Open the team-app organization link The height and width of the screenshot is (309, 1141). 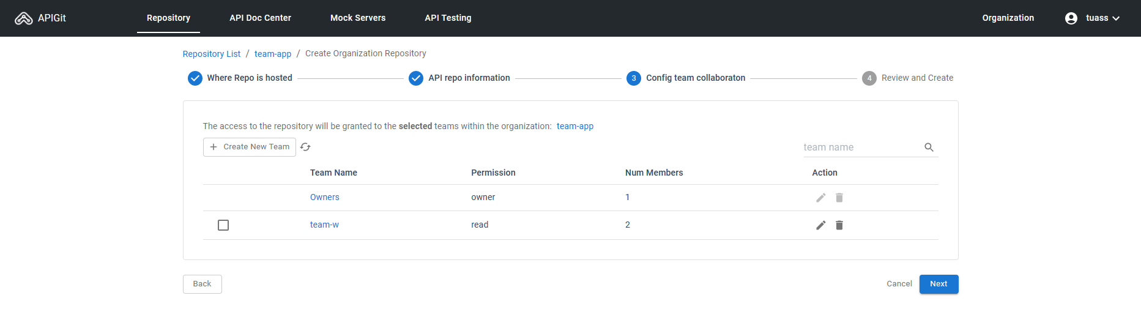[x=575, y=126]
